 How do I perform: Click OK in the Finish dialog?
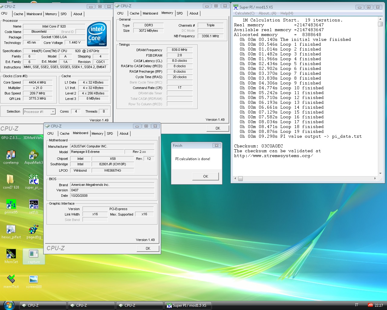[206, 176]
